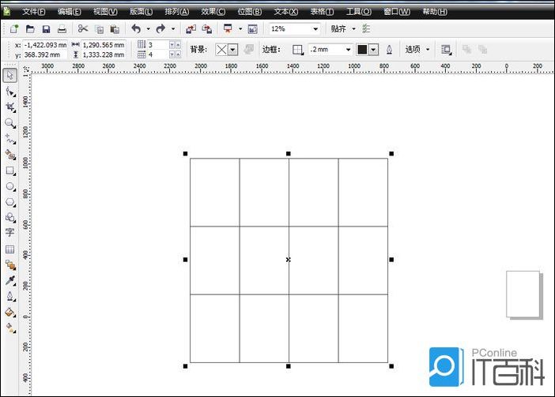
Task: Open the zoom level 12% dropdown
Action: [x=315, y=28]
